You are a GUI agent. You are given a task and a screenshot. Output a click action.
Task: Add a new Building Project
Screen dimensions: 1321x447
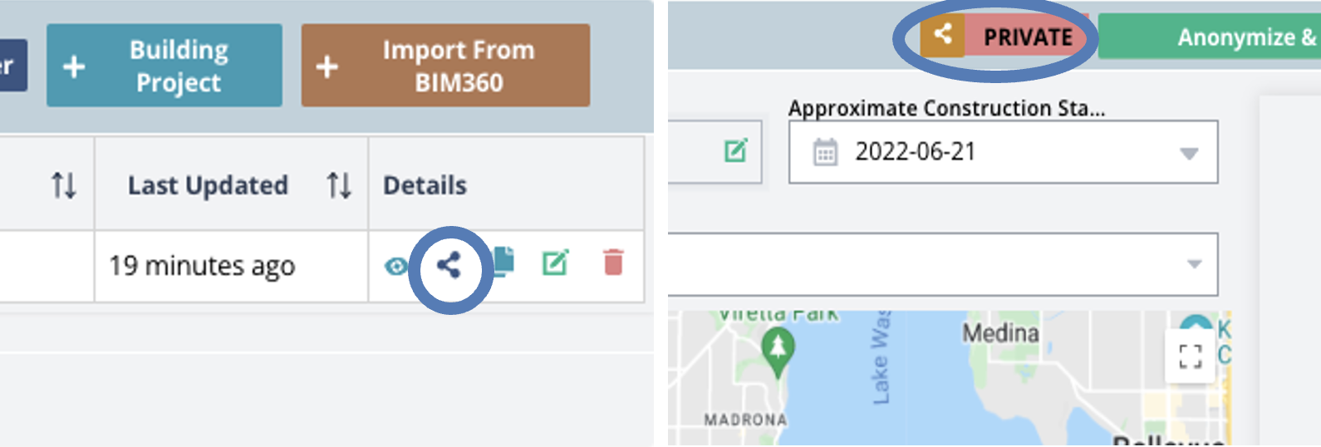(x=165, y=66)
